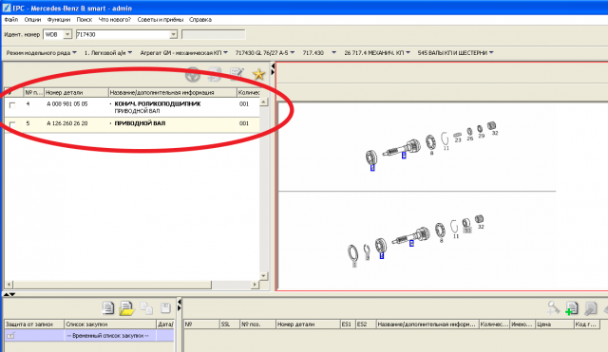Image resolution: width=608 pixels, height=352 pixels.
Task: Click callout 8 in upper diagram
Action: [431, 153]
